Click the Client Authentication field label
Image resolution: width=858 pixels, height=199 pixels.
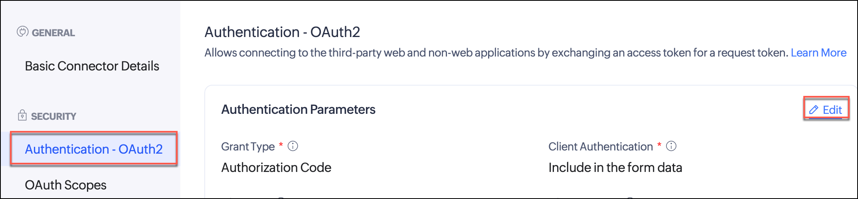(600, 147)
